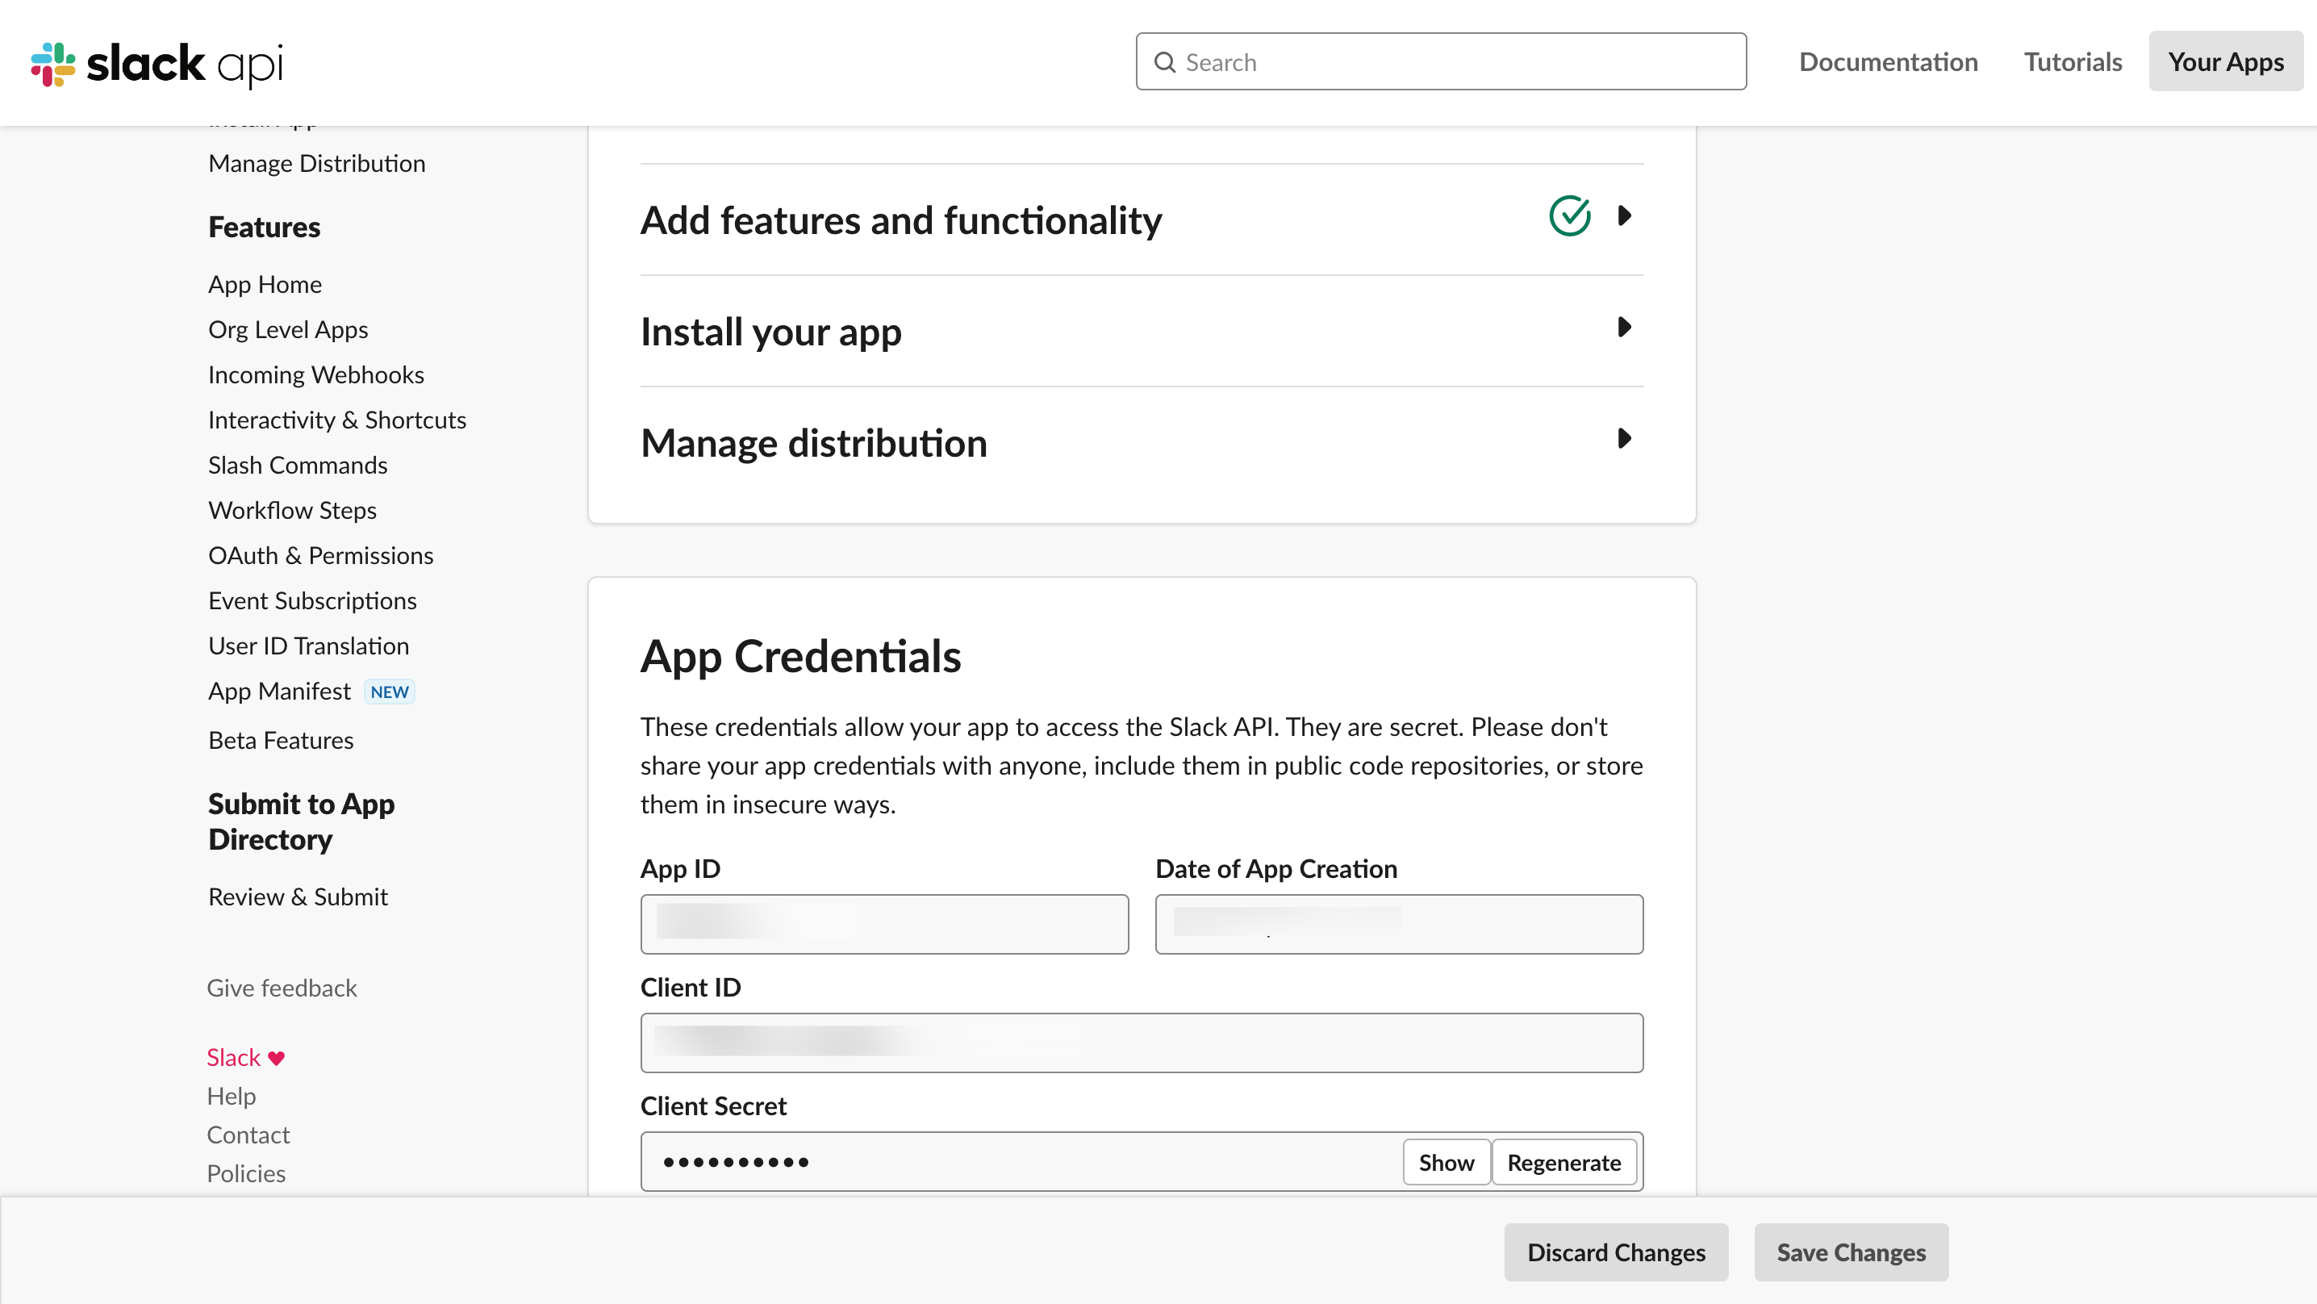
Task: Click the Client ID field
Action: pos(1142,1043)
